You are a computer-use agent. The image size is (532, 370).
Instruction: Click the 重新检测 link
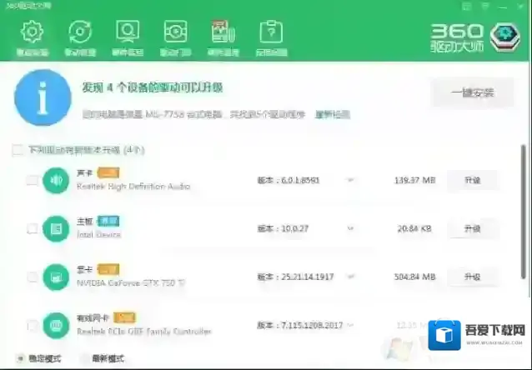tap(330, 114)
